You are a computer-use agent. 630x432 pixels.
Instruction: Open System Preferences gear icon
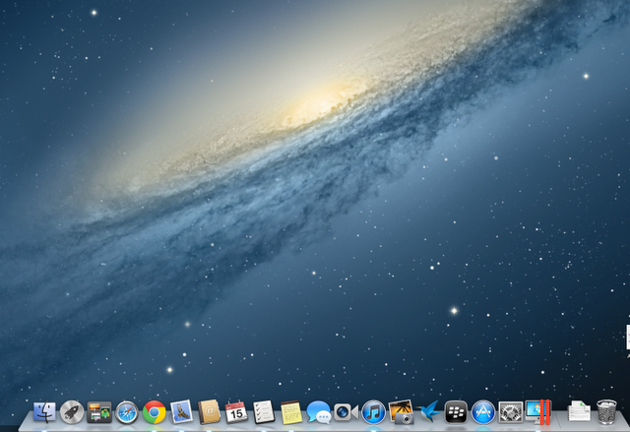click(511, 412)
